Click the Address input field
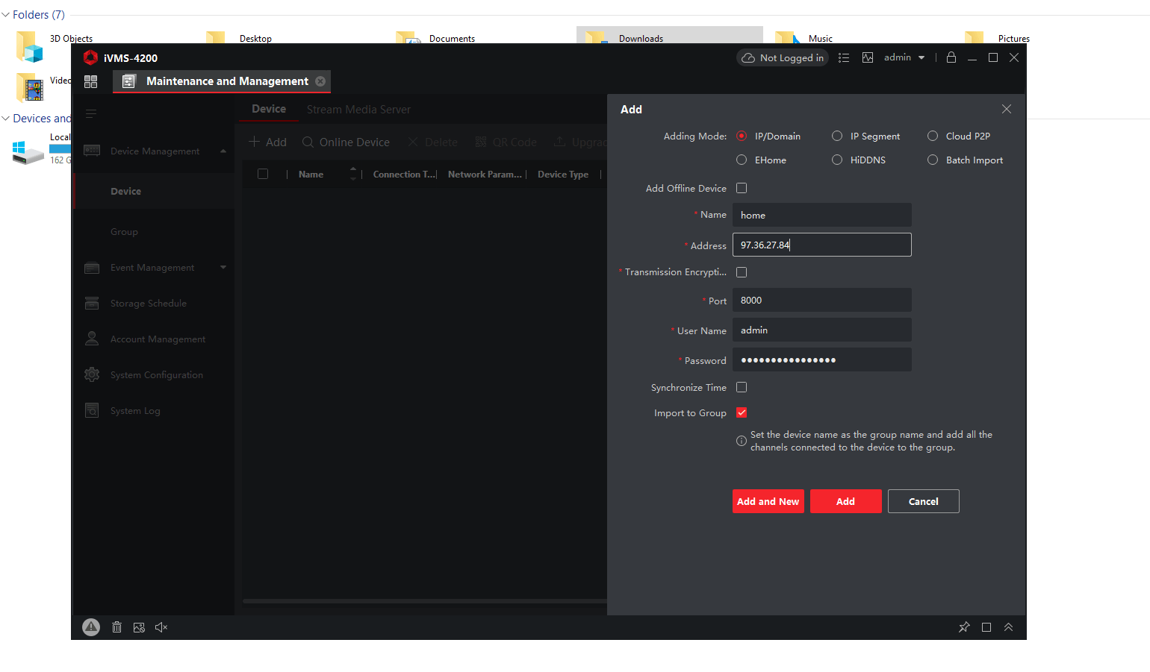Screen dimensions: 1150x672 pyautogui.click(x=821, y=245)
